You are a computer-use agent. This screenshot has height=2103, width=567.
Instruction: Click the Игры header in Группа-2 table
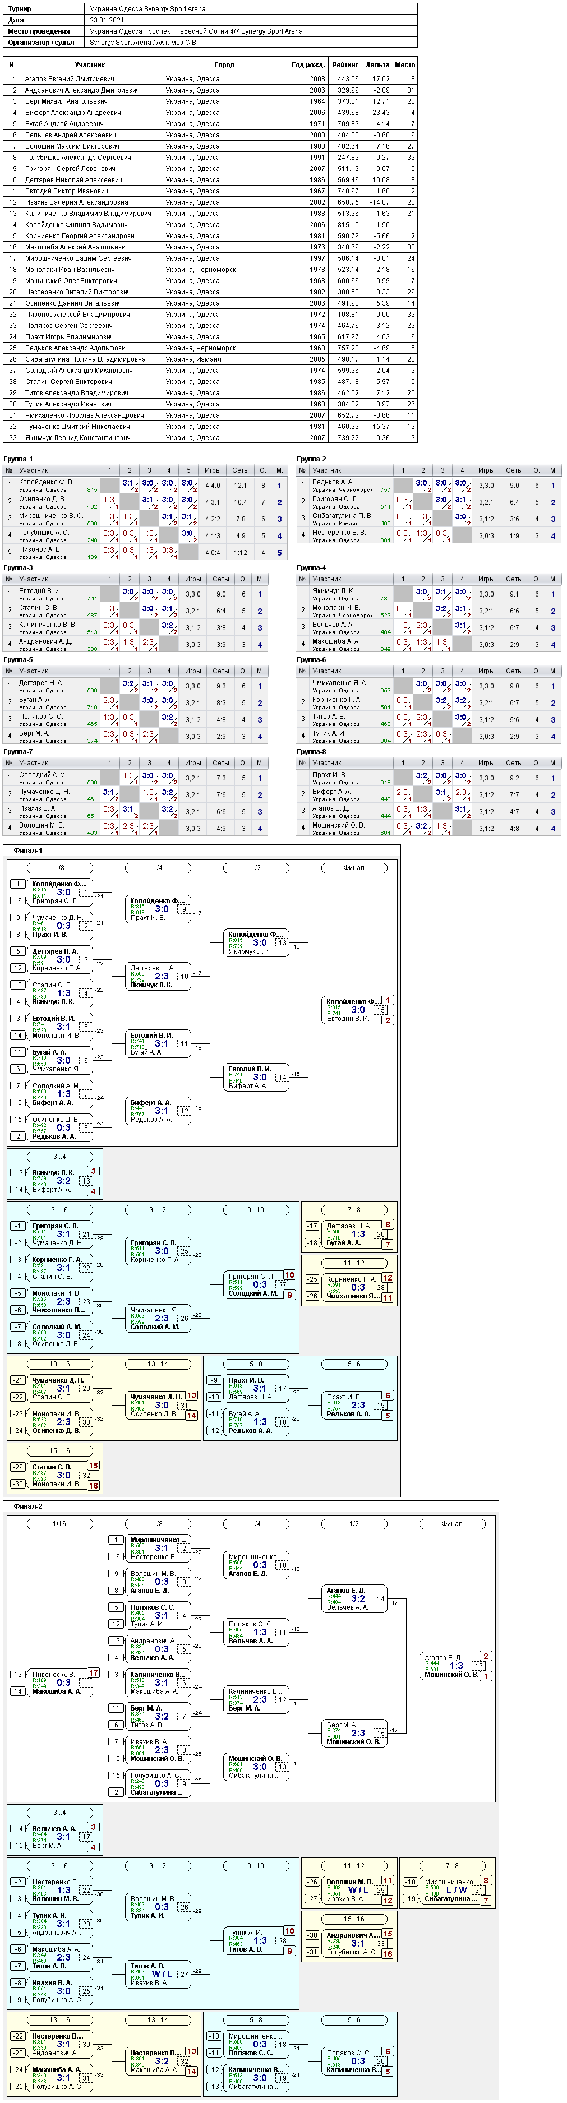pos(486,470)
